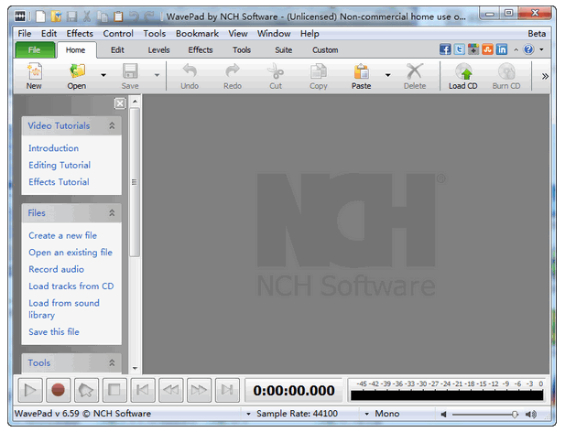The image size is (565, 432).
Task: Click the time display 0:00:00.000
Action: pyautogui.click(x=293, y=391)
